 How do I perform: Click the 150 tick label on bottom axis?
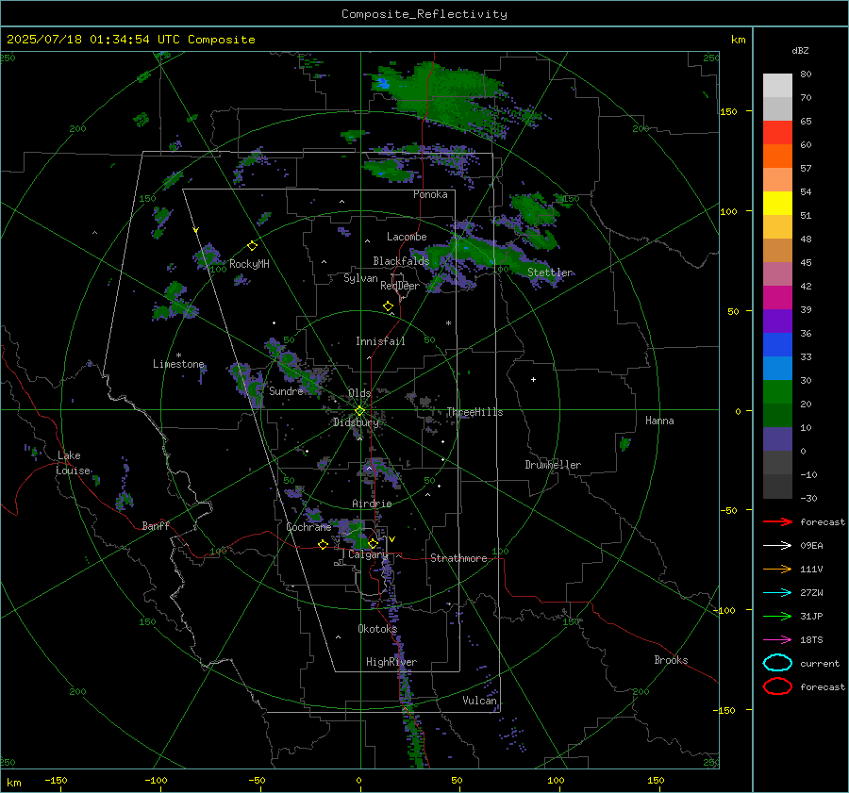pos(656,780)
